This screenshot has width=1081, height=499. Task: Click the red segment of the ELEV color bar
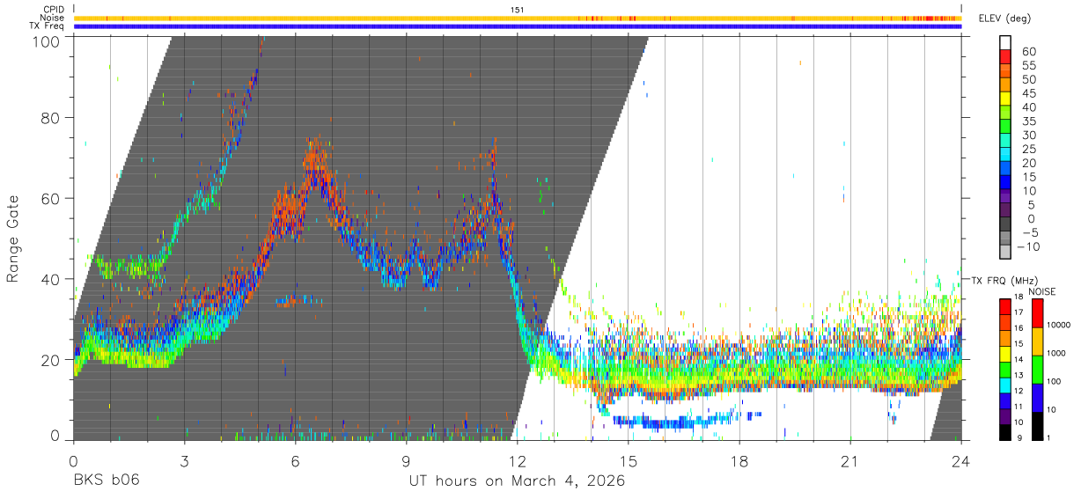(1005, 57)
